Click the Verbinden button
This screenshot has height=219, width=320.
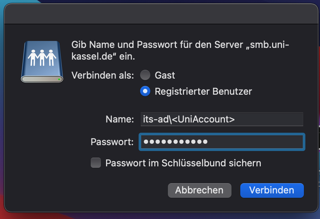(x=272, y=190)
